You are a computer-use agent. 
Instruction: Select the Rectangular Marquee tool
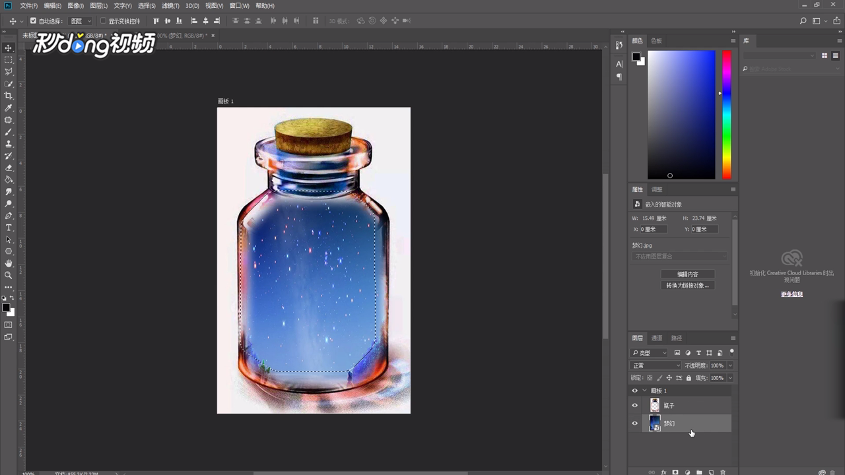coord(9,60)
